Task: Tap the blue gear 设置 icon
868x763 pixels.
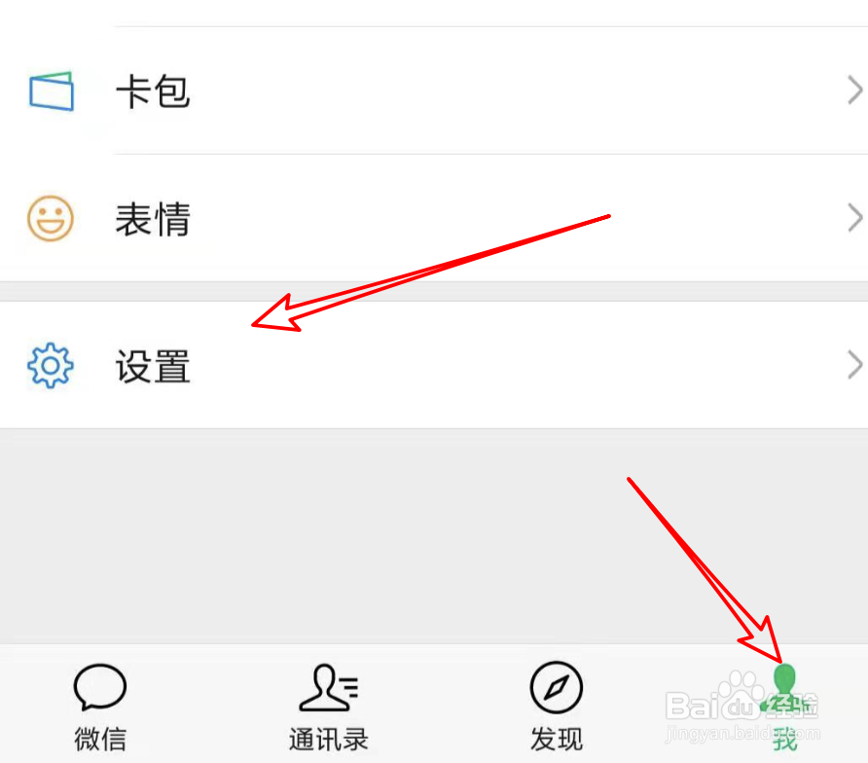Action: coord(51,366)
